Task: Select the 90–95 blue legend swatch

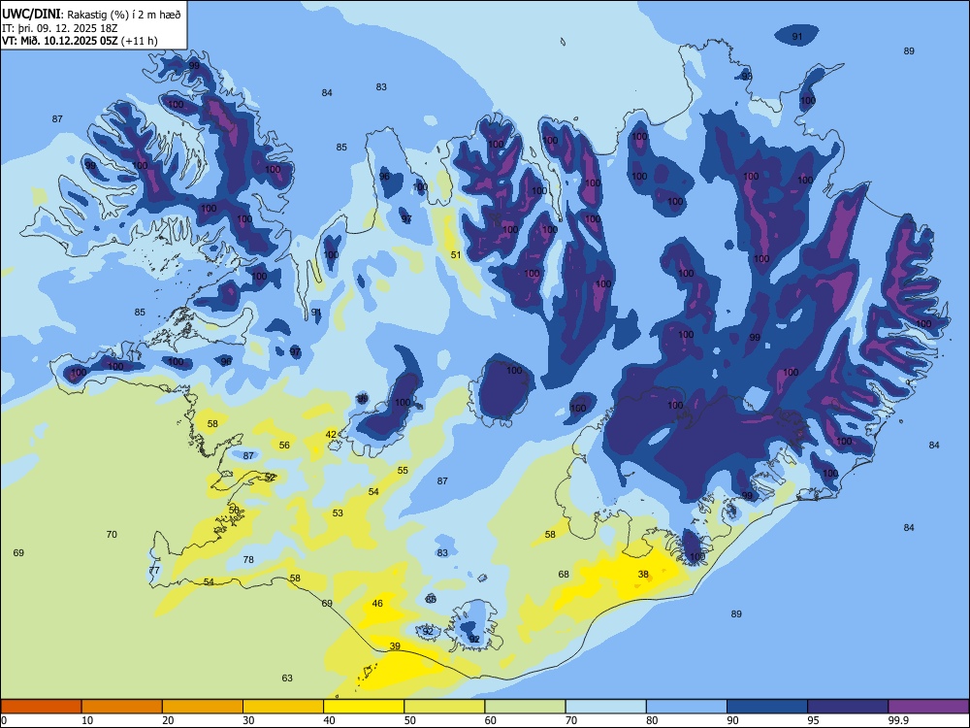Action: [x=767, y=707]
